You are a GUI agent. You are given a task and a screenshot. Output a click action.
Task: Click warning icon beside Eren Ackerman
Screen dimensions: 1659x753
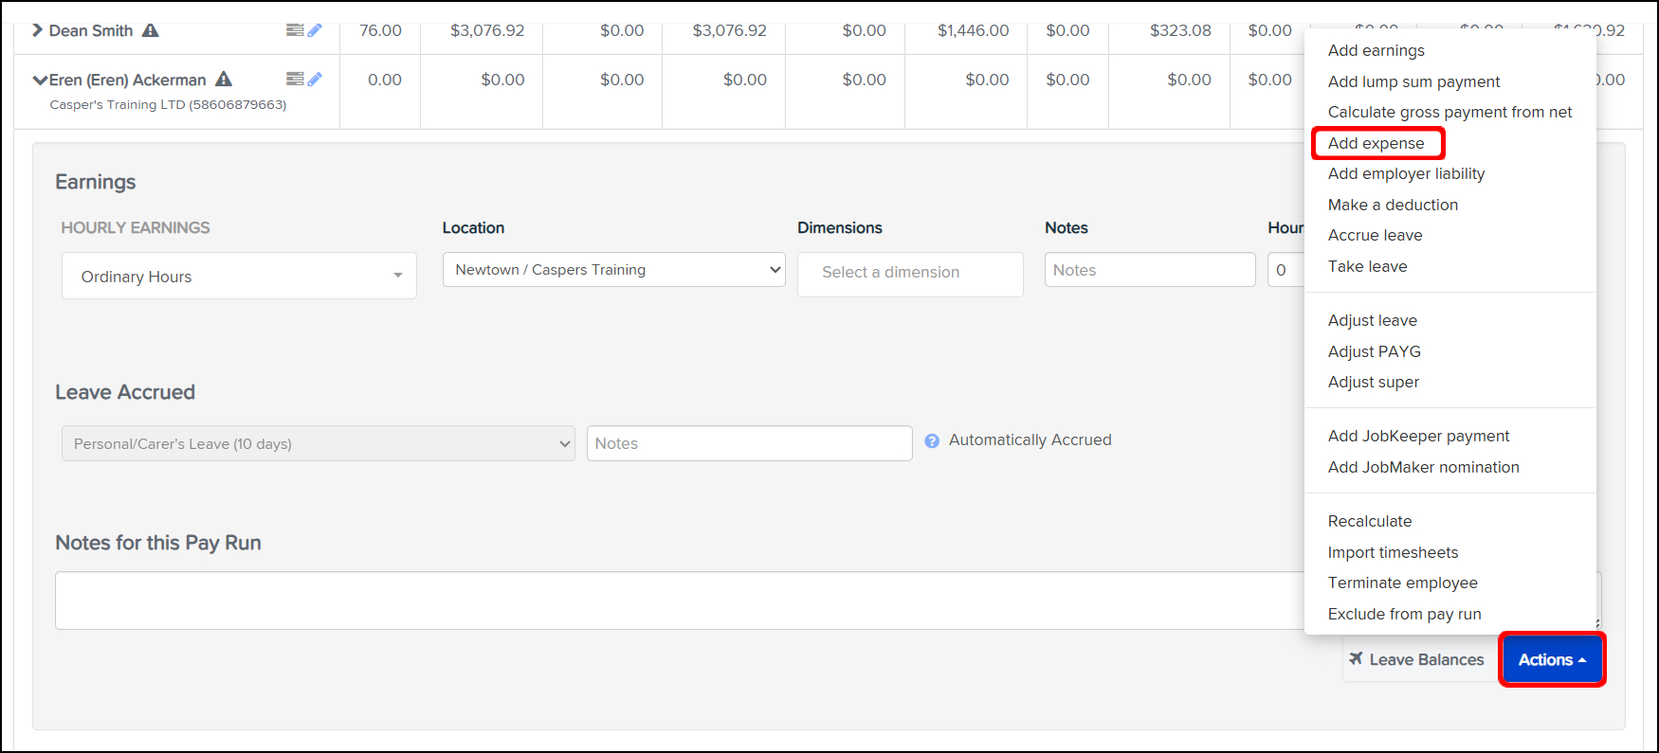click(x=224, y=80)
